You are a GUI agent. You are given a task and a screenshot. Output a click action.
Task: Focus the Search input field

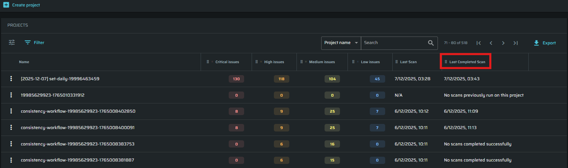(394, 43)
